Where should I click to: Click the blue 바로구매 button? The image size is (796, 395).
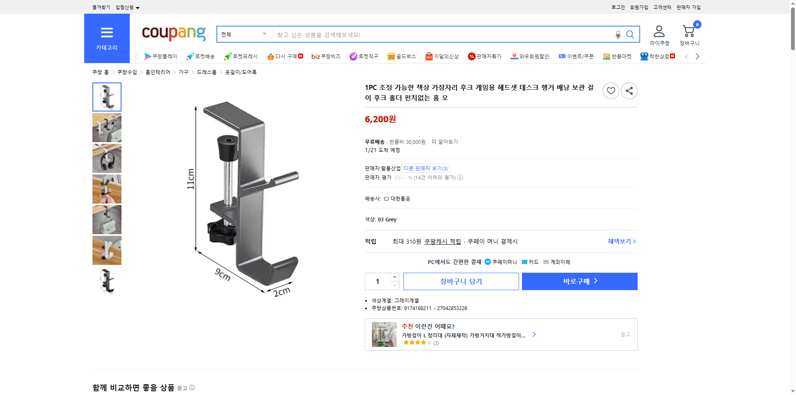[579, 281]
